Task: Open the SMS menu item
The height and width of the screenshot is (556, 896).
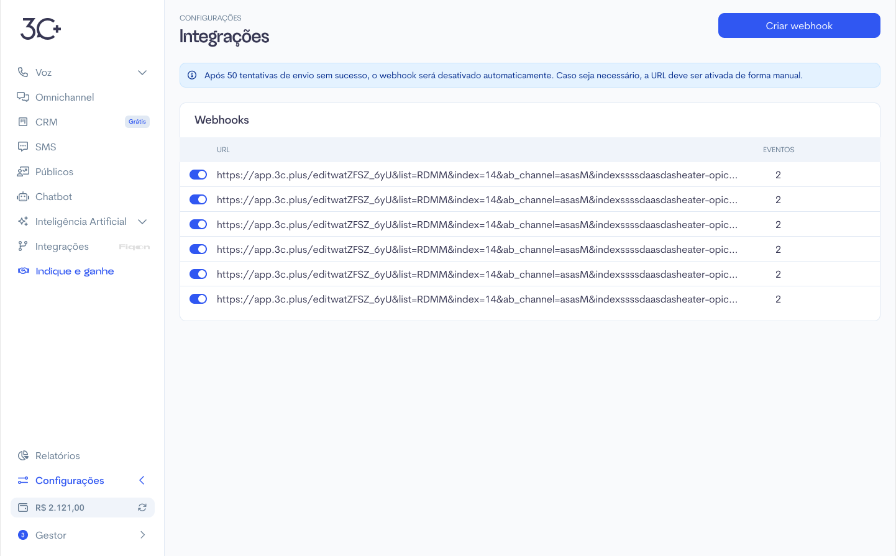Action: point(45,147)
